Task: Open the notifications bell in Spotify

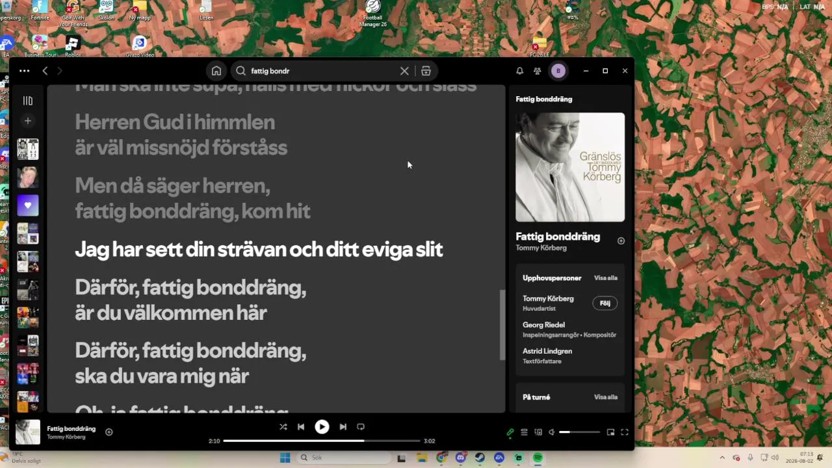Action: 519,71
